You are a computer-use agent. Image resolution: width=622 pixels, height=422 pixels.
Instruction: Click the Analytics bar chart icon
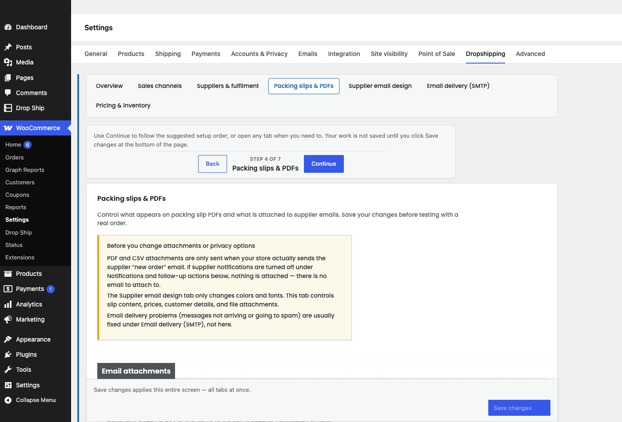point(8,304)
